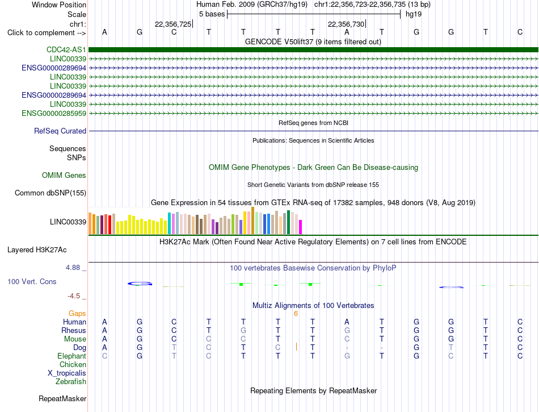Click the dark green bar in GTEx chart
The height and width of the screenshot is (412, 539).
click(x=288, y=222)
